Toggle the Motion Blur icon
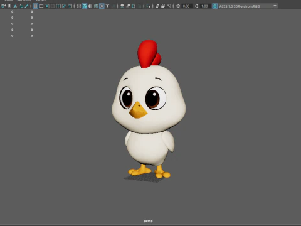The height and width of the screenshot is (226, 301). 128,6
